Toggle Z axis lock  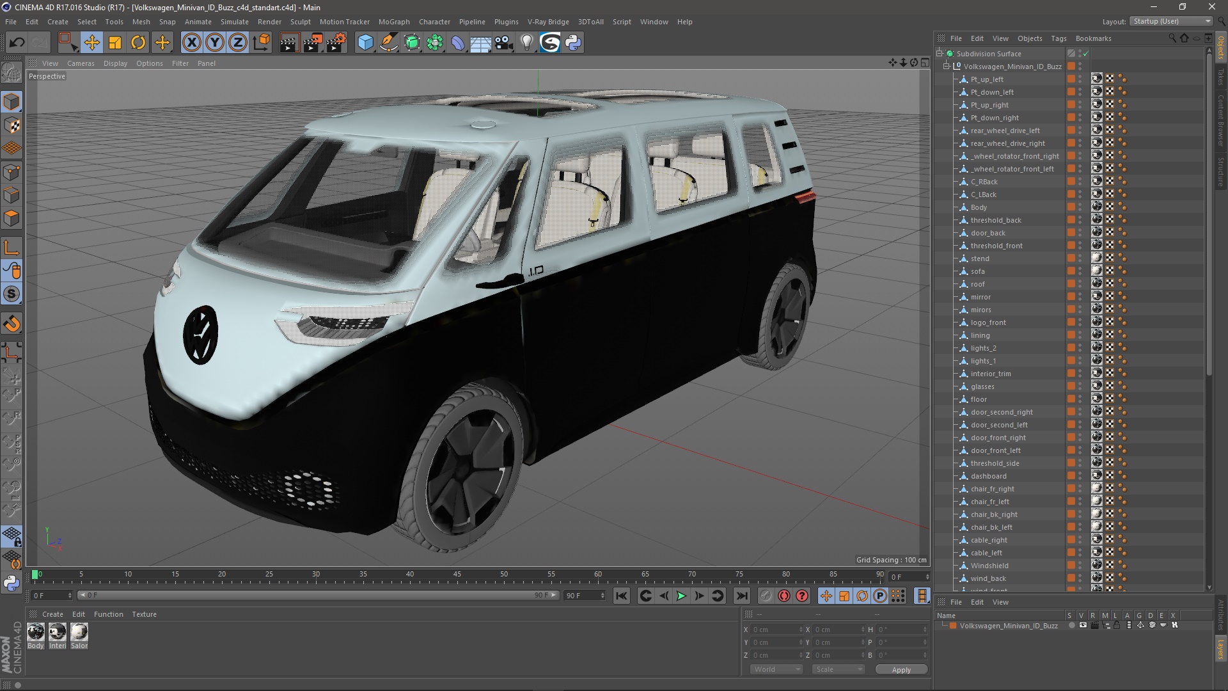[238, 43]
